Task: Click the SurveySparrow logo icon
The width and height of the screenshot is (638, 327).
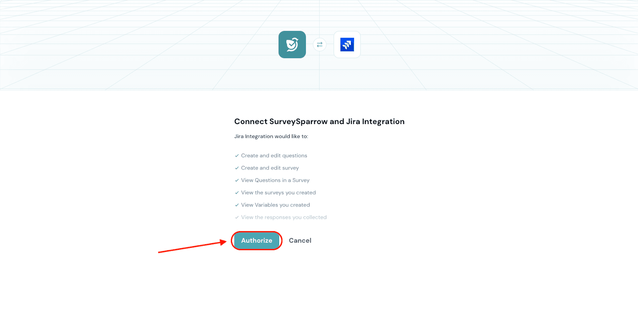Action: [x=292, y=45]
